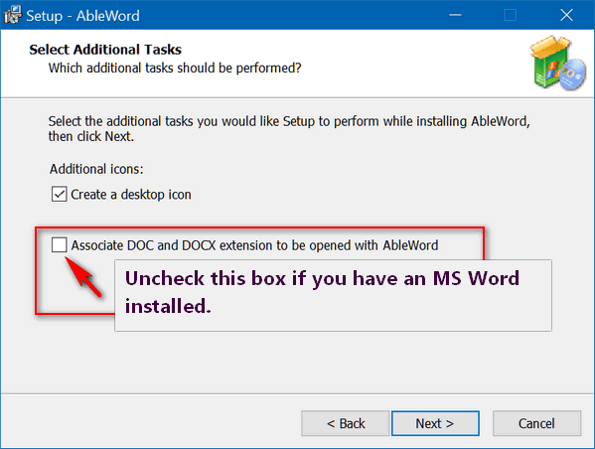Screen dimensions: 595x449
Task: Enable Associate DOC and DOCX extension checkbox
Action: [x=60, y=244]
